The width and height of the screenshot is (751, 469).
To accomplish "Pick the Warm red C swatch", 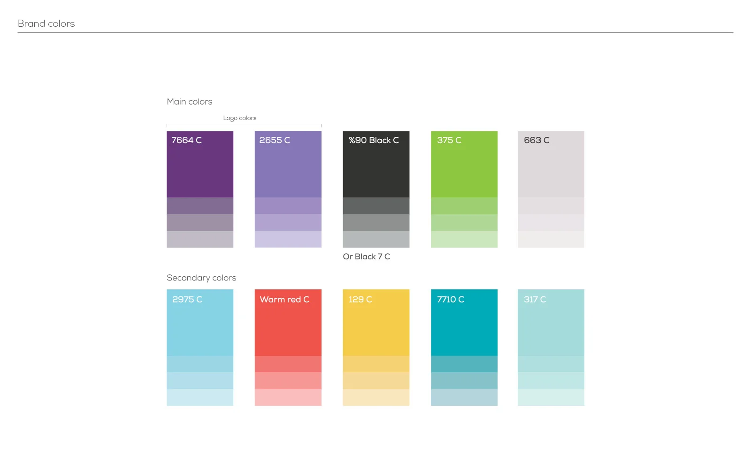I will pyautogui.click(x=288, y=323).
